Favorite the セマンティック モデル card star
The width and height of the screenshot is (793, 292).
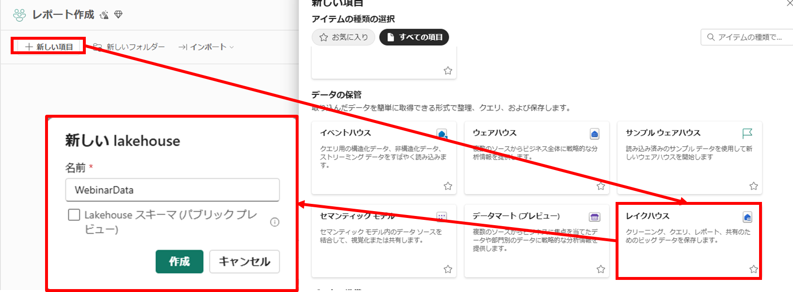[x=448, y=269]
